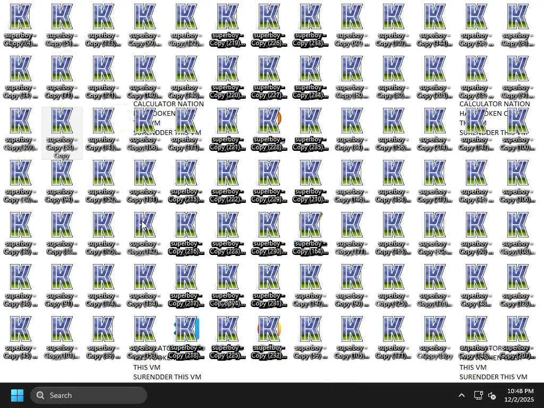544x408 pixels.
Task: Select superboy - Copy (216) on desktop
Action: [x=186, y=233]
